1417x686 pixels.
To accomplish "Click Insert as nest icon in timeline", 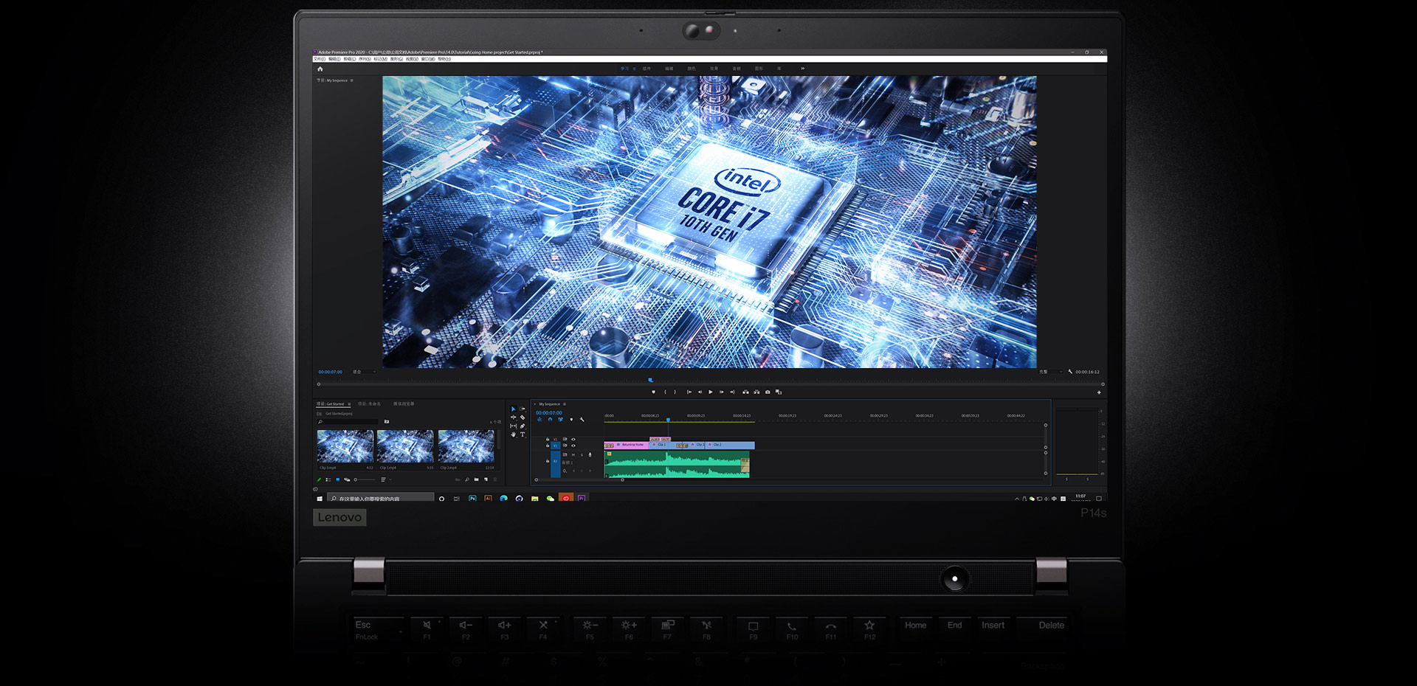I will point(539,419).
